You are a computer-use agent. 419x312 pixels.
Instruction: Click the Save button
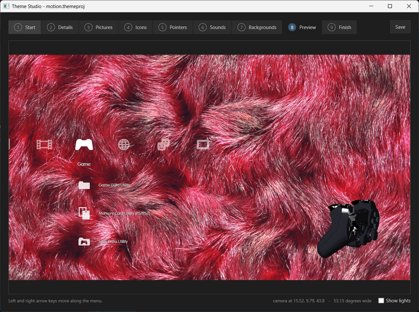click(400, 27)
